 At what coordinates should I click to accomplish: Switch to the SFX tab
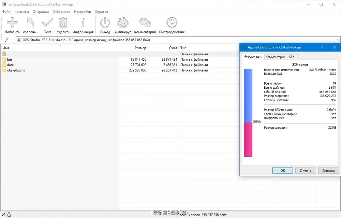point(292,57)
